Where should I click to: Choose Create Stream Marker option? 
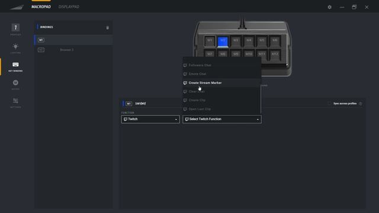[221, 83]
